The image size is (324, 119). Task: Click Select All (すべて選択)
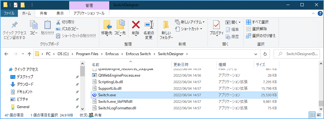(257, 22)
